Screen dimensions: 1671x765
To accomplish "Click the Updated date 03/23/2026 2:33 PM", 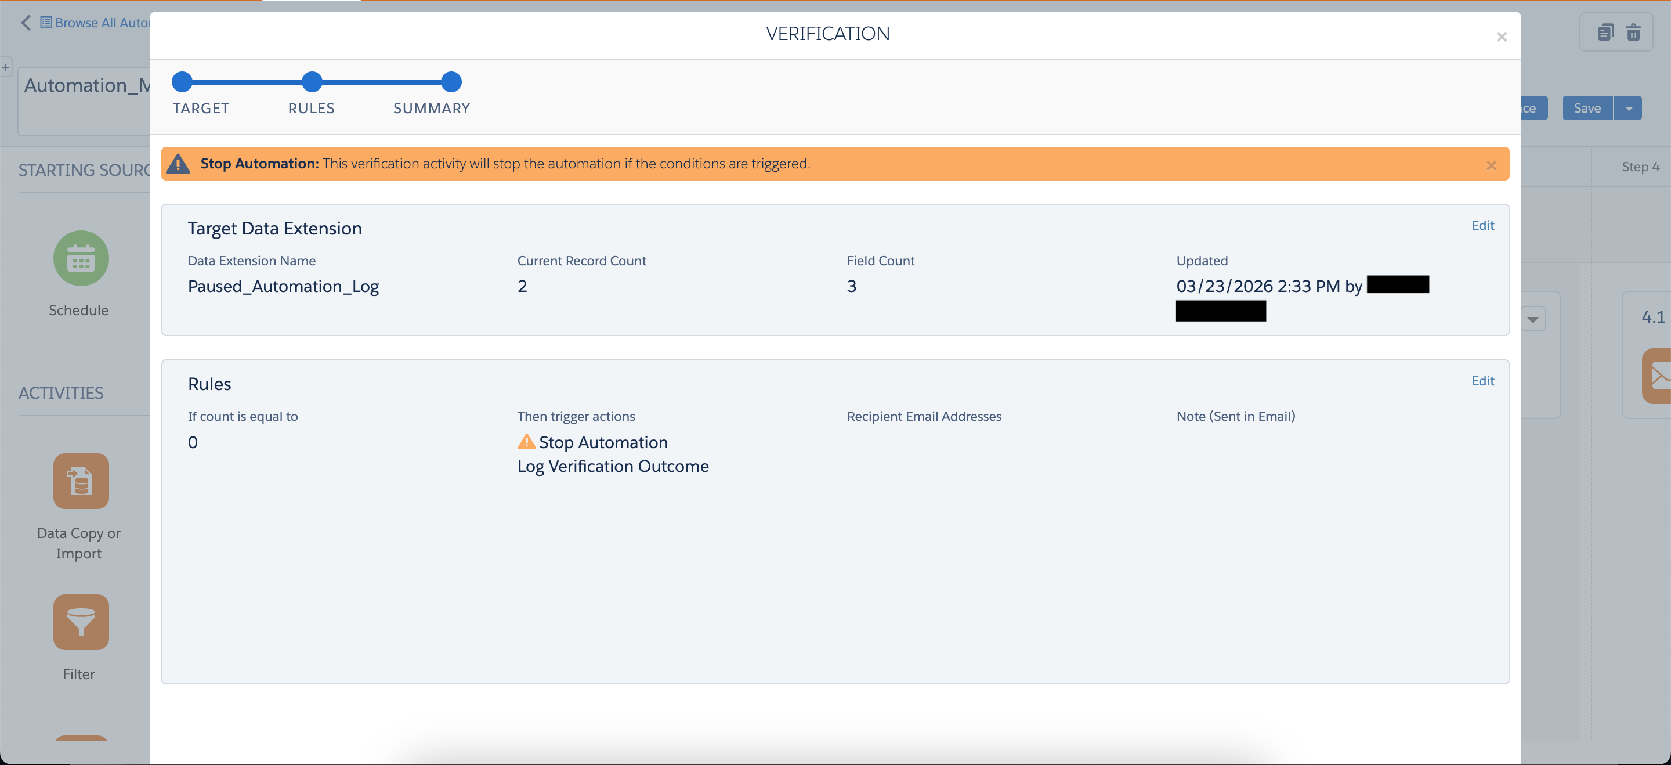I will (1258, 286).
